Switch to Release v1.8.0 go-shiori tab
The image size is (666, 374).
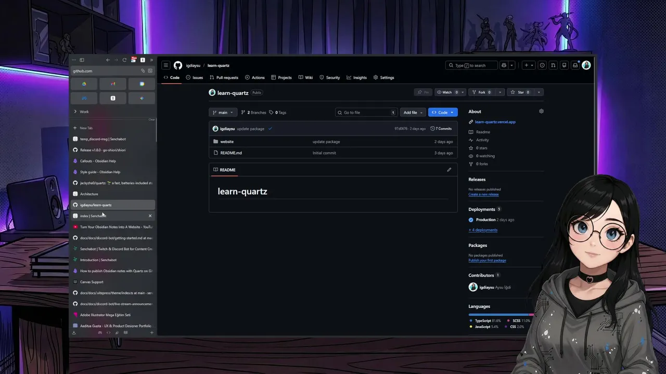pos(113,150)
